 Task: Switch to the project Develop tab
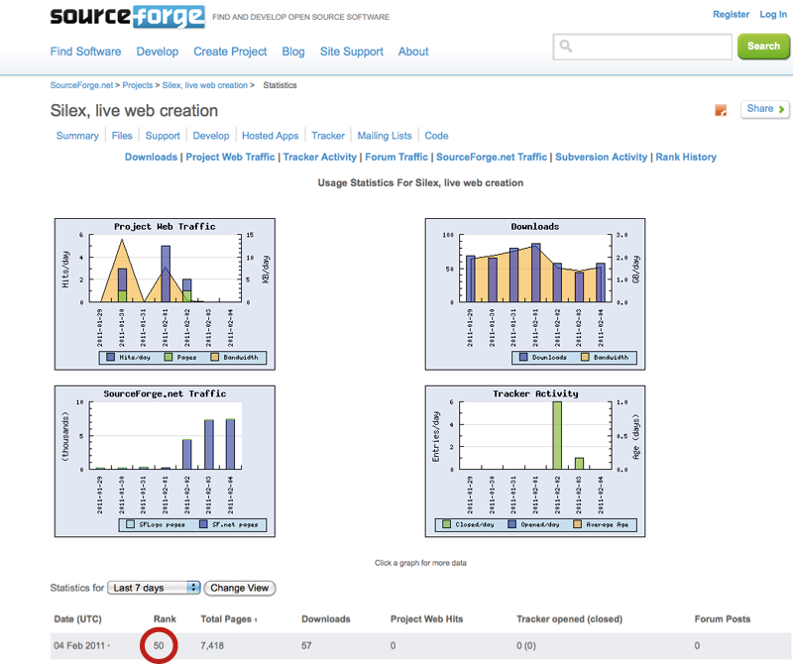point(211,136)
